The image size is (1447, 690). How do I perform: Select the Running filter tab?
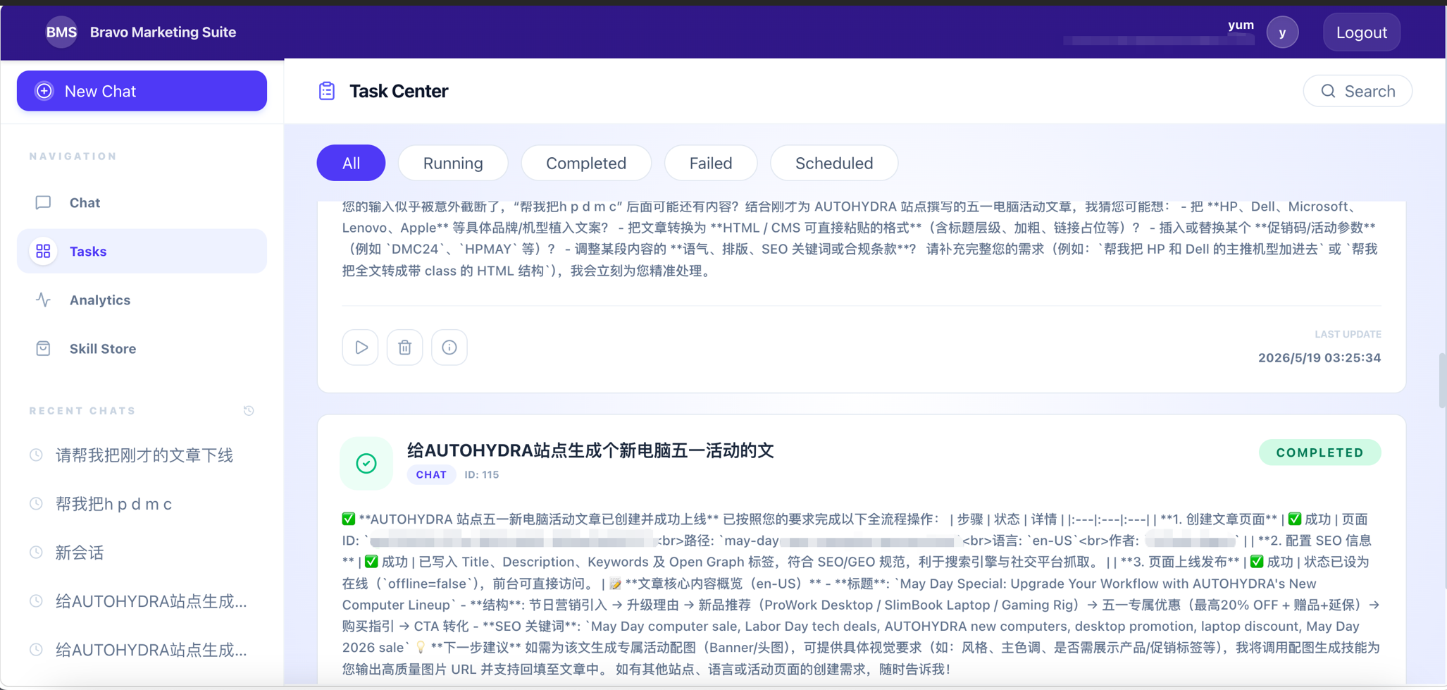click(x=453, y=163)
